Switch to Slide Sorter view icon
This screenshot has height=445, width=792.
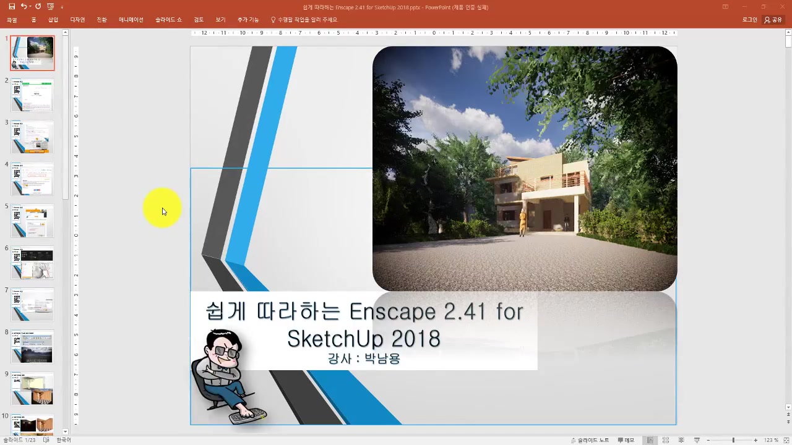(666, 439)
